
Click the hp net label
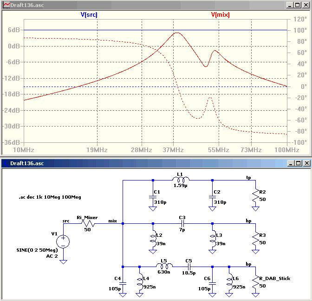tap(248, 221)
